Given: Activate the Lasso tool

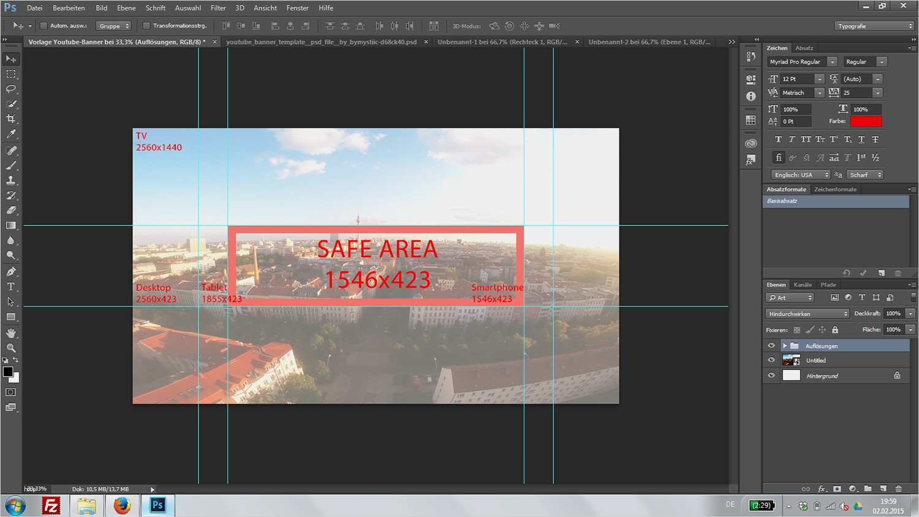Looking at the screenshot, I should (x=11, y=89).
